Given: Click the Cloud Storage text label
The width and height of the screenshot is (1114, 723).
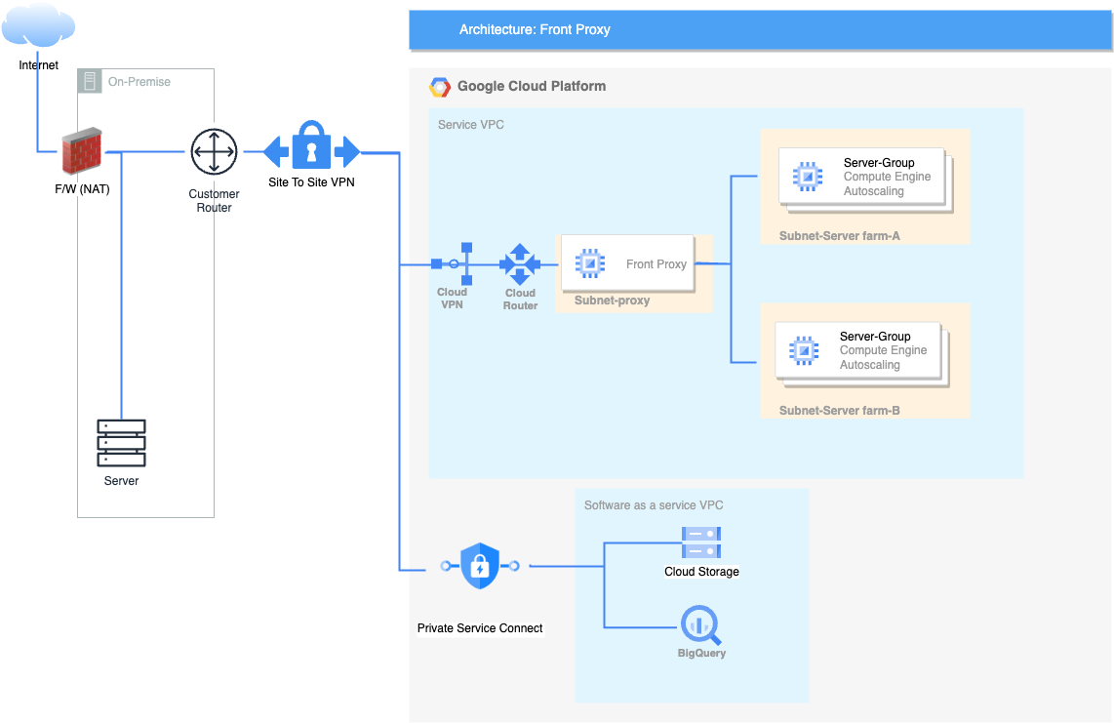Looking at the screenshot, I should pyautogui.click(x=702, y=572).
